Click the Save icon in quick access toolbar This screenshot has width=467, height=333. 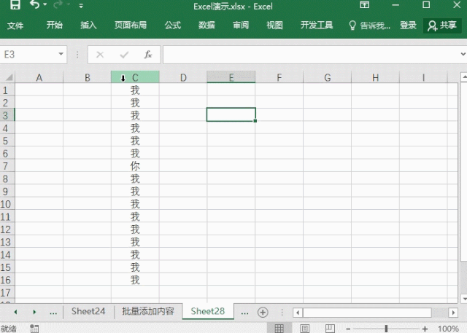[15, 5]
